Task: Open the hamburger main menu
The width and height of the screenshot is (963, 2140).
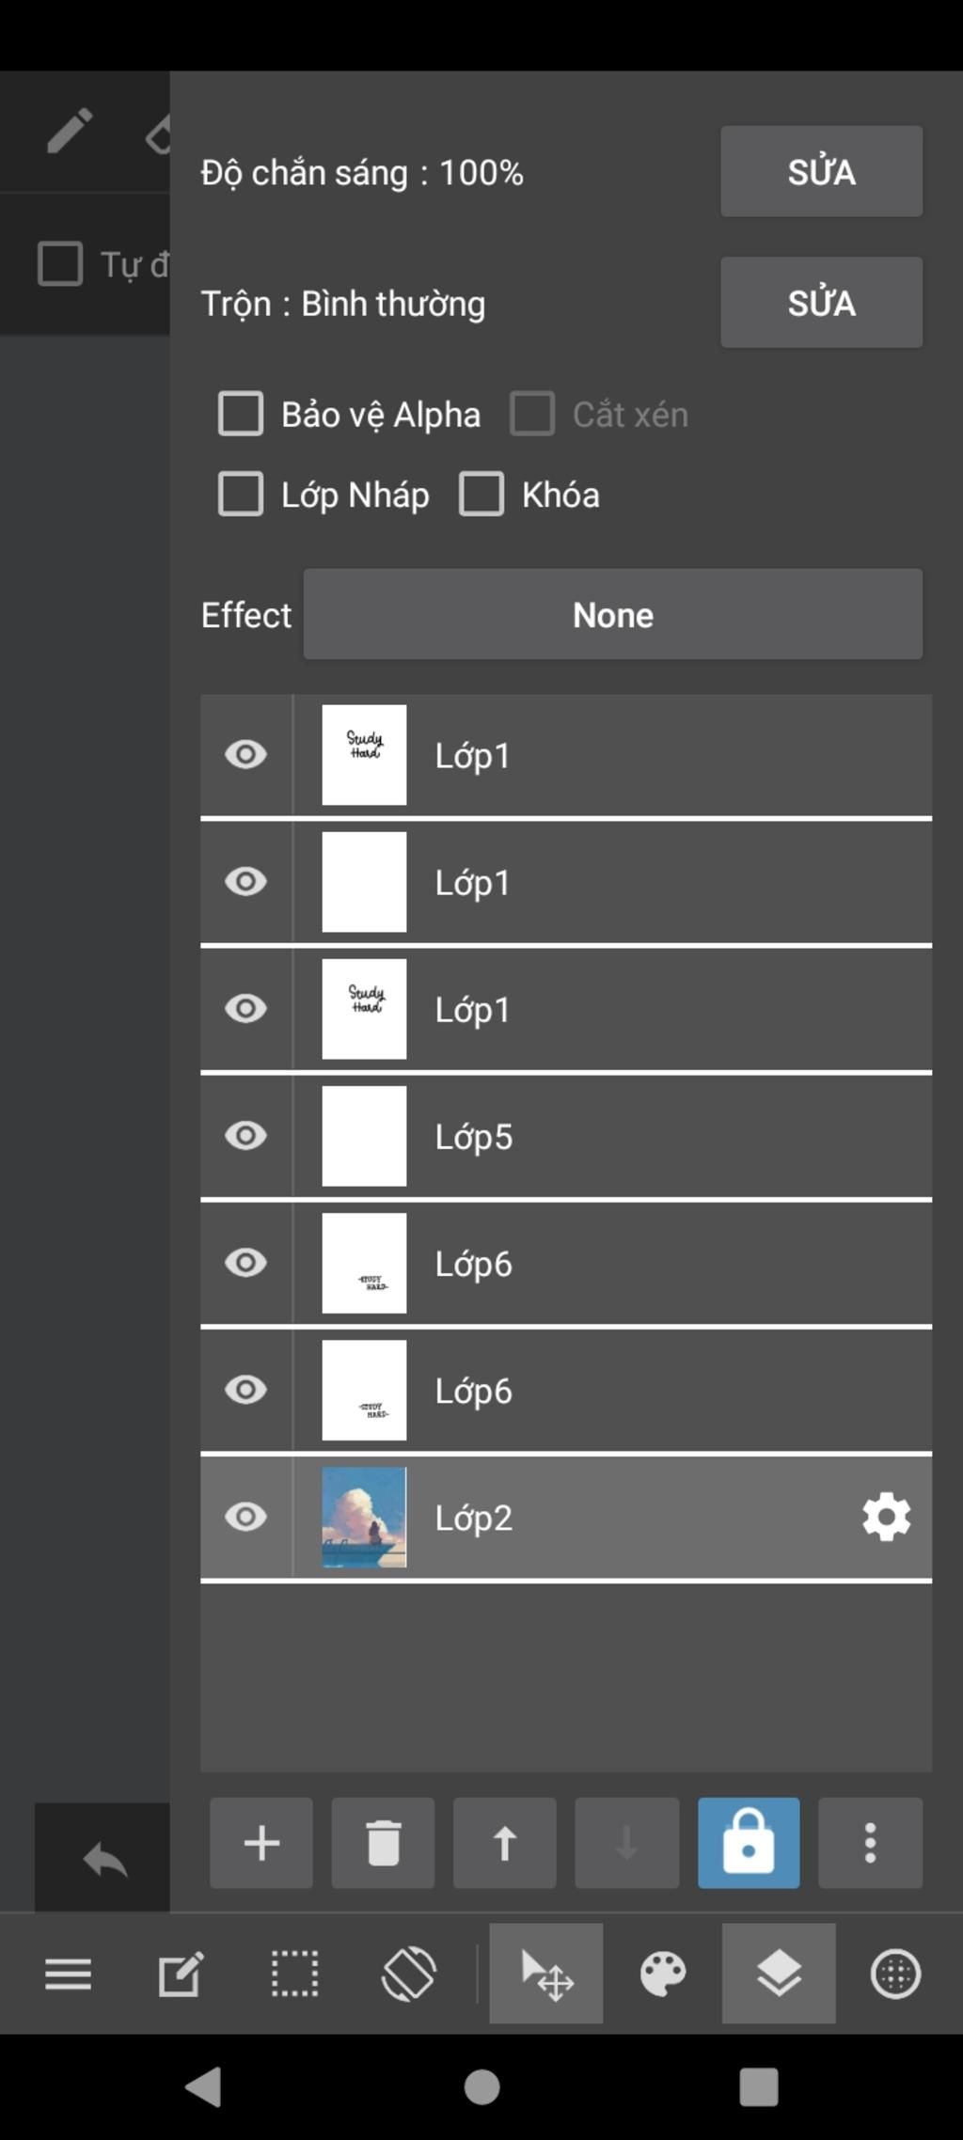Action: 68,1974
